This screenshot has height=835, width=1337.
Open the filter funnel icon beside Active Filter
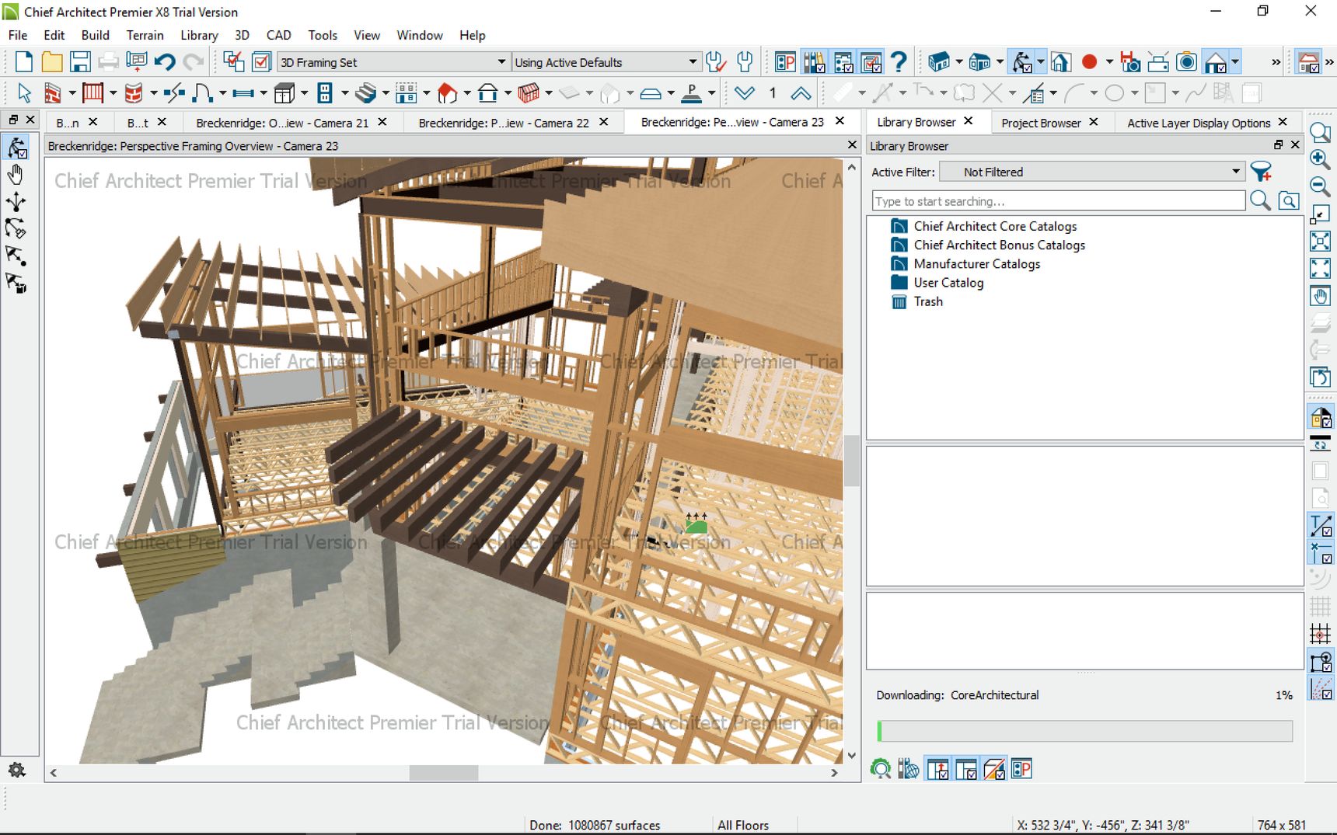[1262, 172]
